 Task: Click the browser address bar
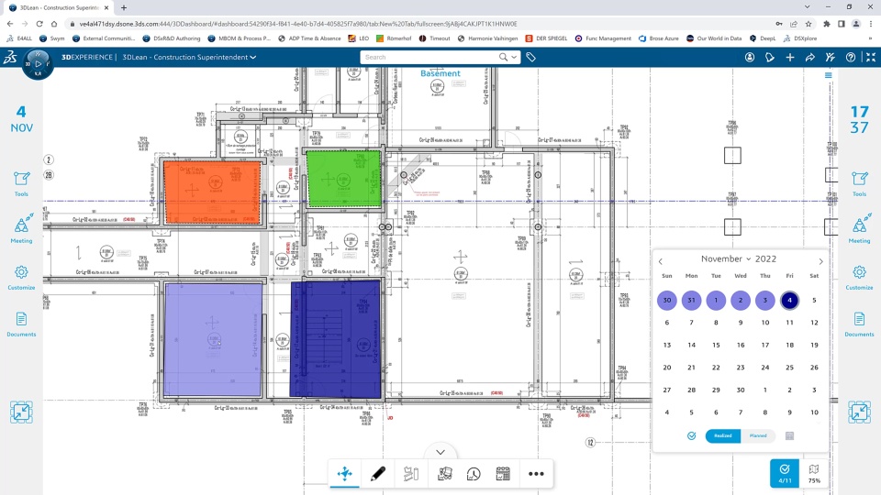(x=416, y=24)
